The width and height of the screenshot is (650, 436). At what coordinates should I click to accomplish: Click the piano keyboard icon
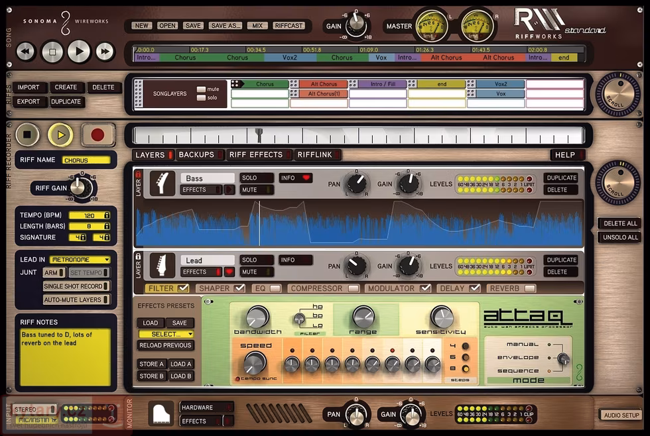tap(161, 413)
